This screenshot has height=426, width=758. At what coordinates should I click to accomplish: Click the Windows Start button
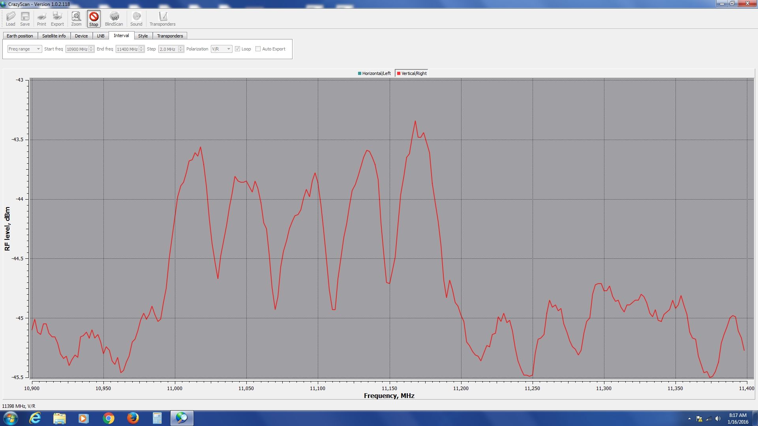[x=10, y=418]
